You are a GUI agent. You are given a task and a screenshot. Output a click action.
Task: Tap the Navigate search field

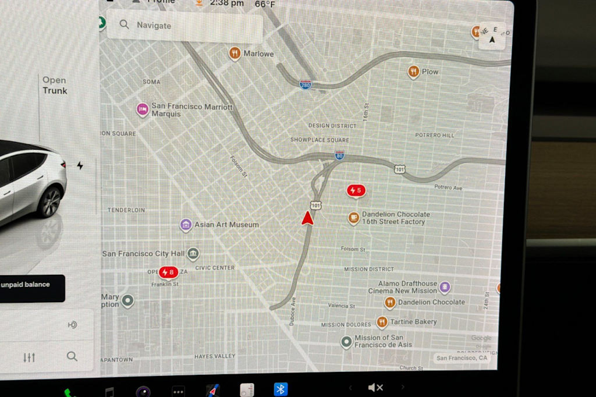(185, 26)
